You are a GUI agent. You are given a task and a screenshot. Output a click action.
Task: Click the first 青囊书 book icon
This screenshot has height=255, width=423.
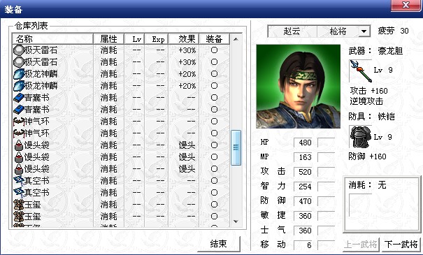pyautogui.click(x=19, y=98)
